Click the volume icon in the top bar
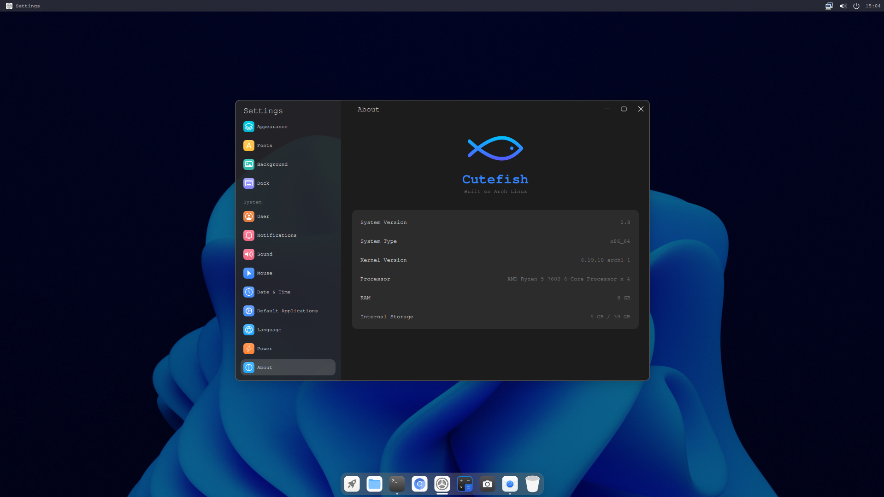Image resolution: width=884 pixels, height=497 pixels. pos(843,6)
